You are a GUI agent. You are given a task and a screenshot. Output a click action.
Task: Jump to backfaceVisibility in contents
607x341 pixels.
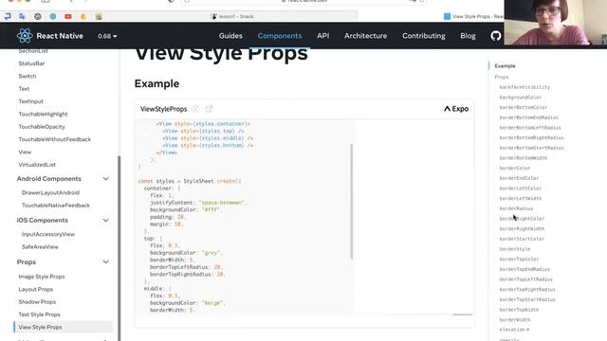point(524,87)
